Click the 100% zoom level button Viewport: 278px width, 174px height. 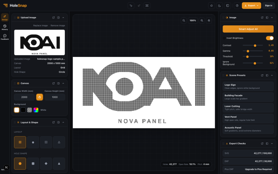(193, 20)
